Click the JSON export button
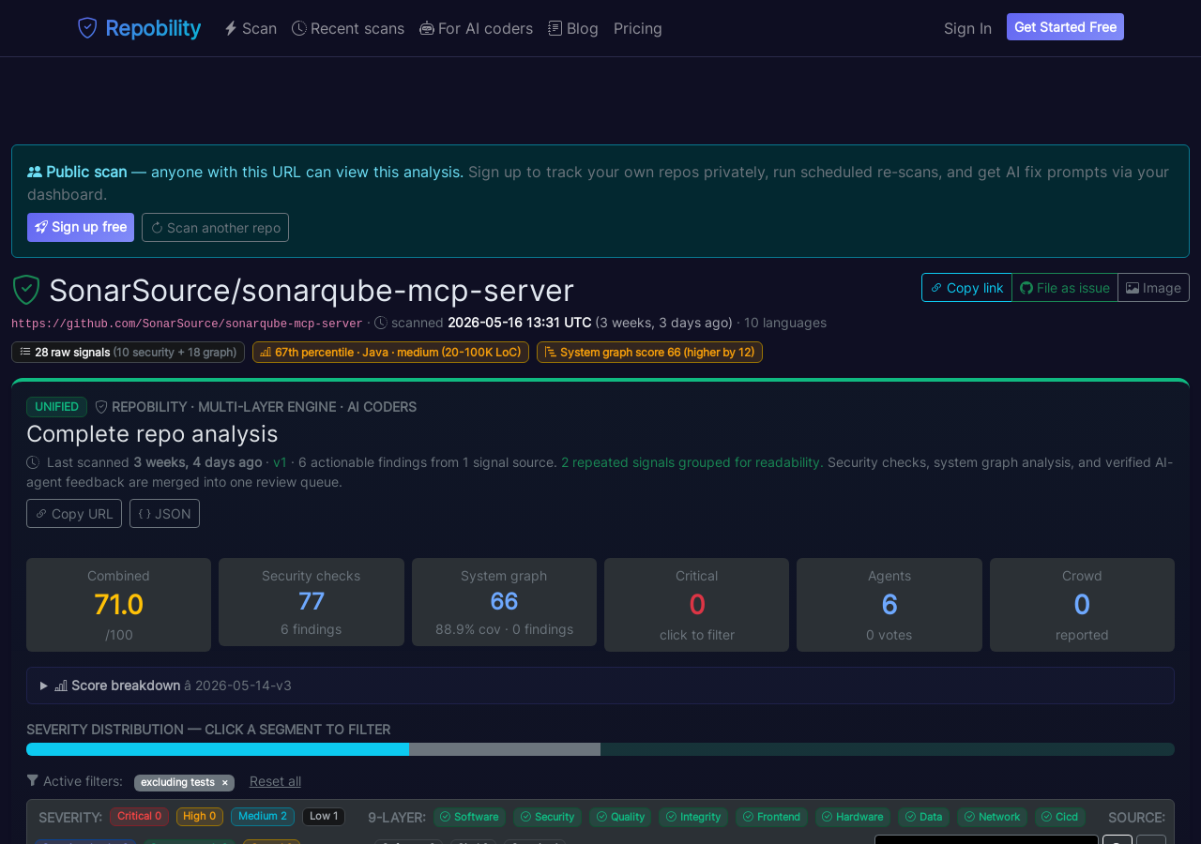1201x844 pixels. [x=164, y=514]
